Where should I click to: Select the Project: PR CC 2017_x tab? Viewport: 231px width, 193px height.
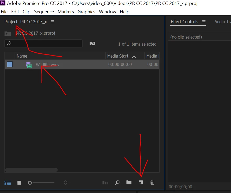click(26, 22)
